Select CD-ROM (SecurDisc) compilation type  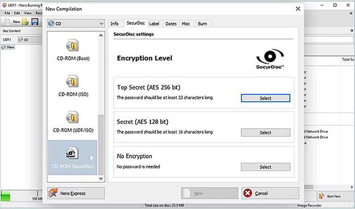click(73, 157)
